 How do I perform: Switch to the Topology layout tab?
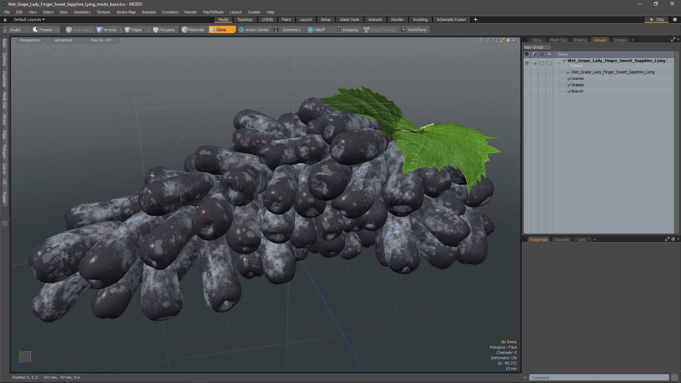point(245,20)
